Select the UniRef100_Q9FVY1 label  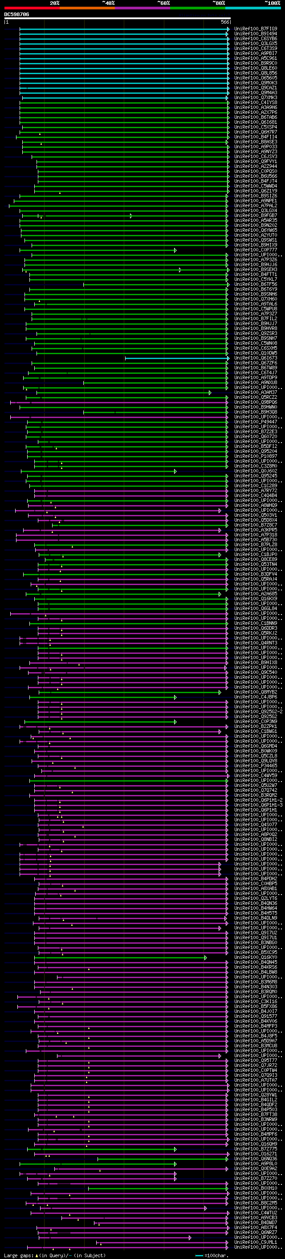(x=256, y=161)
